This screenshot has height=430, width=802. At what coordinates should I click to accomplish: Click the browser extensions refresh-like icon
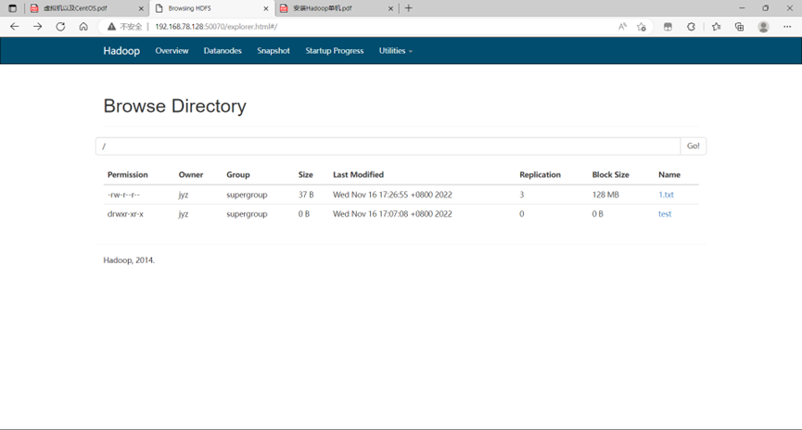coord(691,27)
